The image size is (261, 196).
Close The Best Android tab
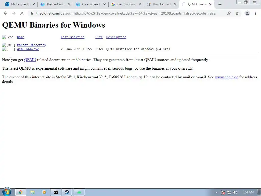coord(69,5)
